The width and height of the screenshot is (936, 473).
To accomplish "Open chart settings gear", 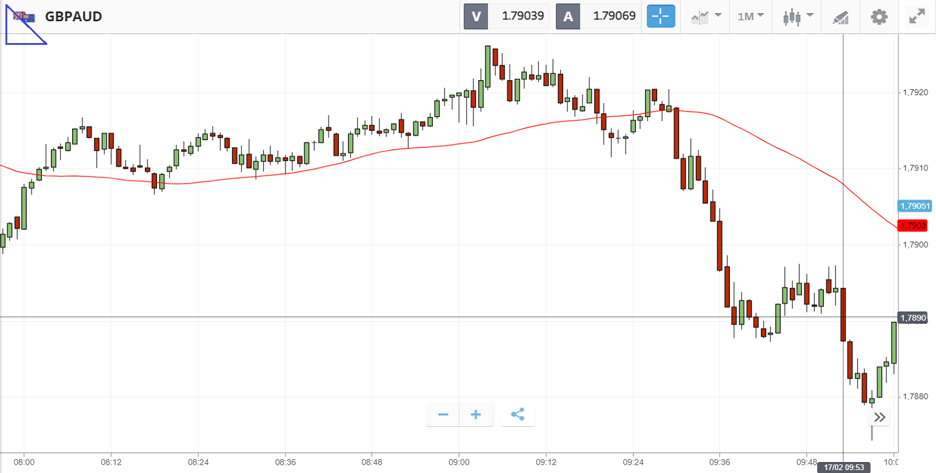I will click(879, 16).
